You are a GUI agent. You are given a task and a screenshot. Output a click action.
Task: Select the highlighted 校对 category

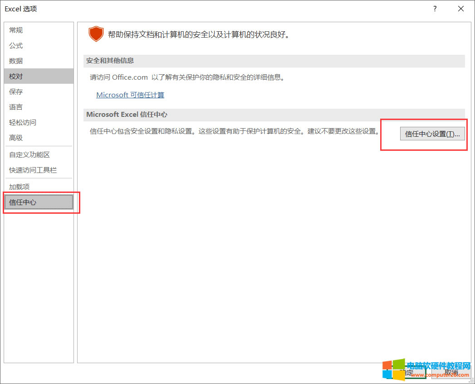15,76
